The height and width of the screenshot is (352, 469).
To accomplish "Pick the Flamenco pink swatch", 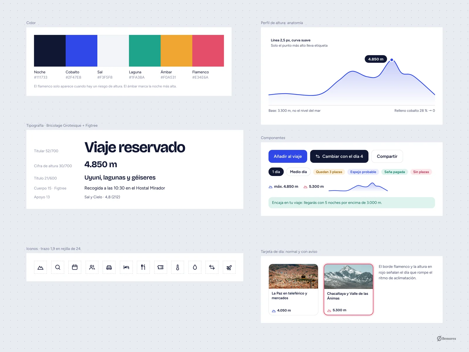I will point(208,51).
